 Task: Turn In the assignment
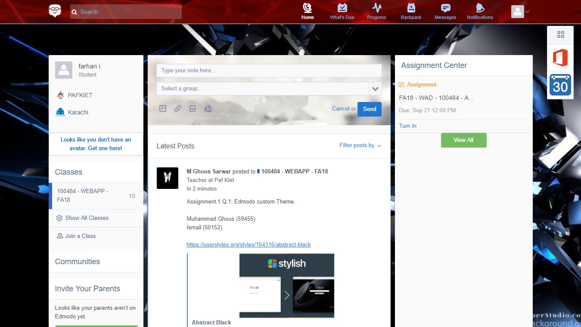pos(407,126)
